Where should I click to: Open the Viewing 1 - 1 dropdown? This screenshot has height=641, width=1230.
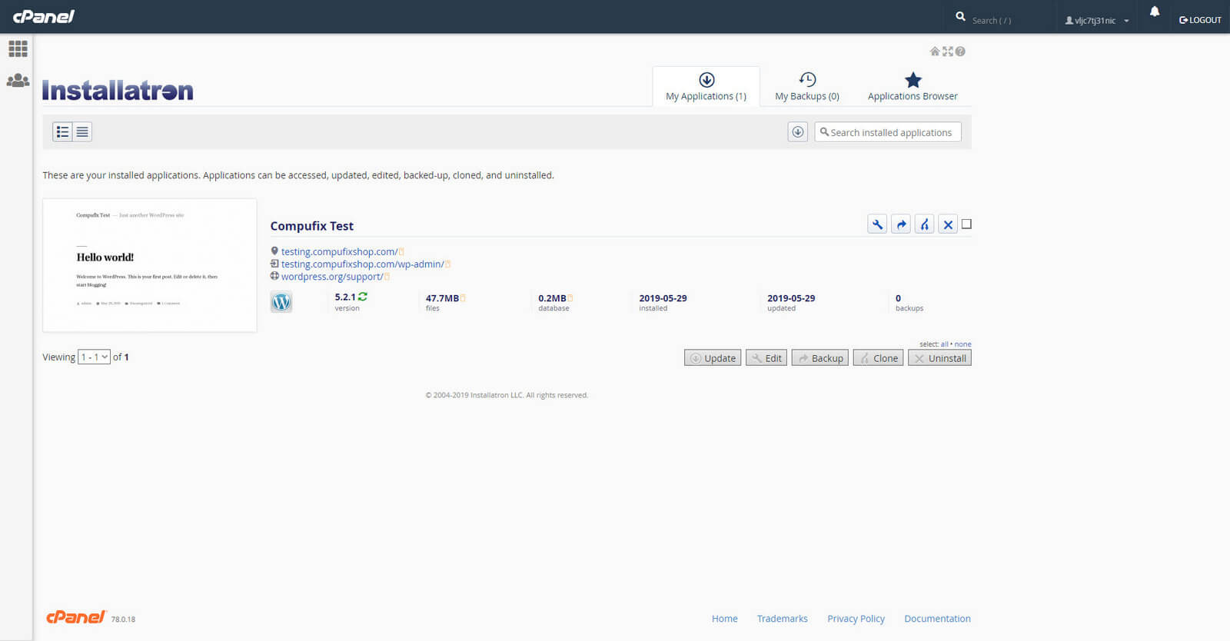pyautogui.click(x=94, y=357)
